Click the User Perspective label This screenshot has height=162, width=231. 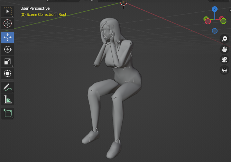35,8
